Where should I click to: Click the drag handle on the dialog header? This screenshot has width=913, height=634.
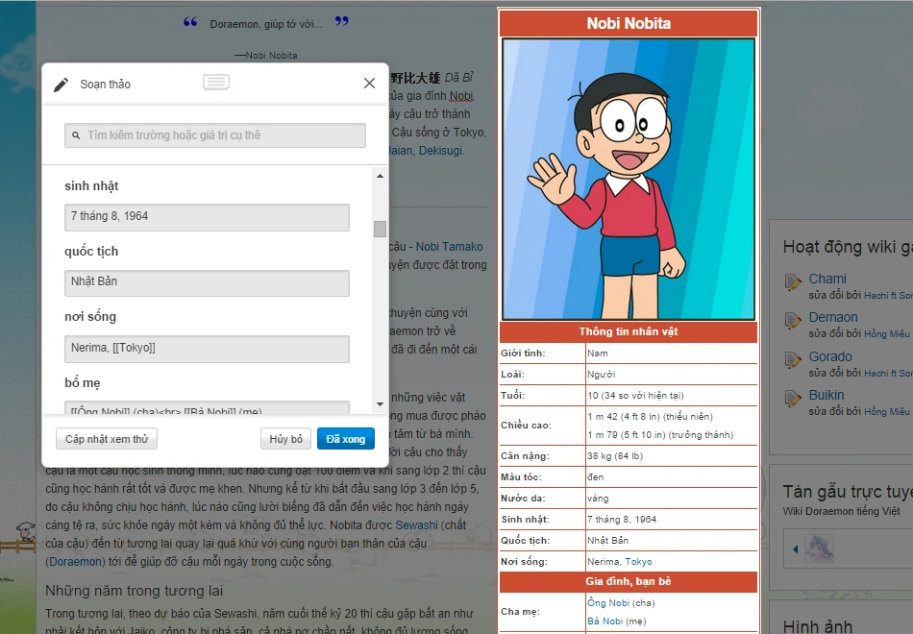tap(216, 82)
